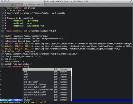
Task: Click the 'brolink.vim,v' path on line 19
Action: click(41, 54)
